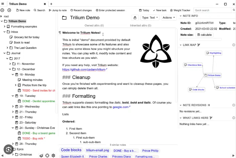This screenshot has width=236, height=158.
Task: Open similar note Princess Diana
Action: coord(121,156)
